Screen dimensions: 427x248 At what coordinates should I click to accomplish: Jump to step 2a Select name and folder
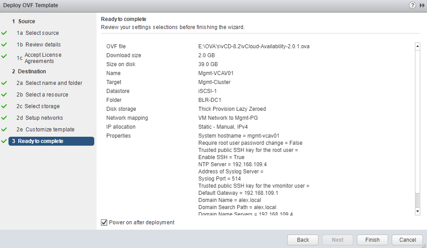[54, 83]
